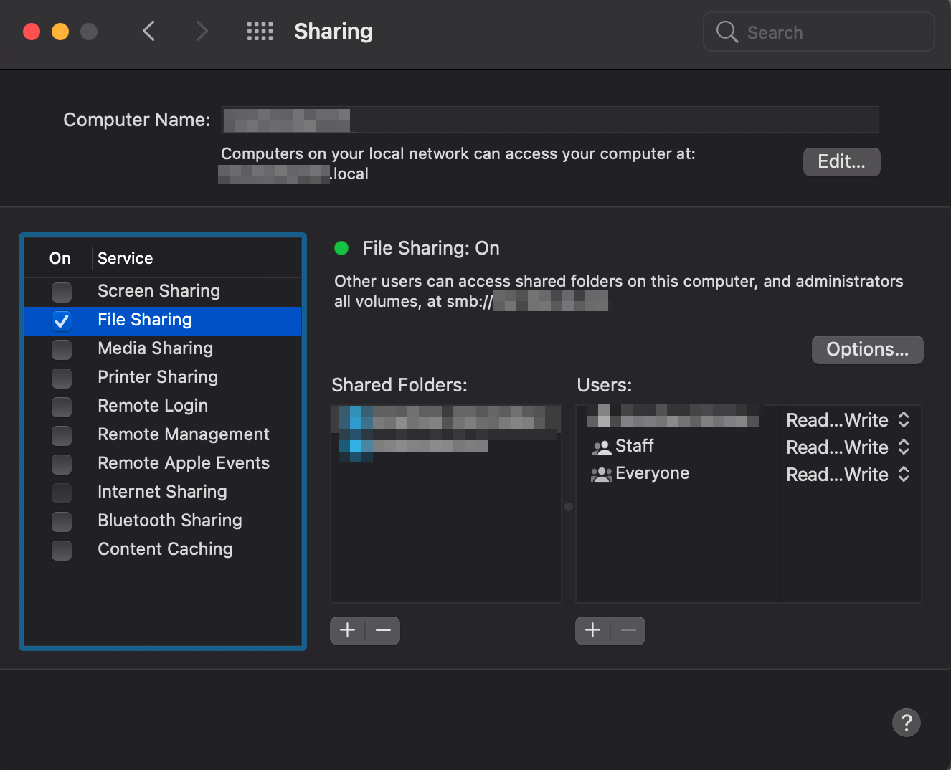Remove user with the dimmed minus button

coord(628,630)
